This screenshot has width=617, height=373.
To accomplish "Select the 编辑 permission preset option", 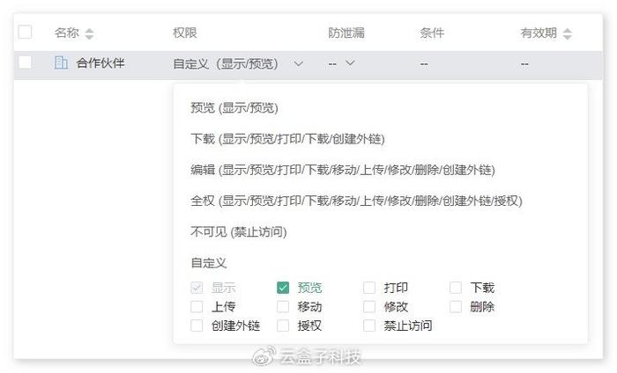I will 342,170.
